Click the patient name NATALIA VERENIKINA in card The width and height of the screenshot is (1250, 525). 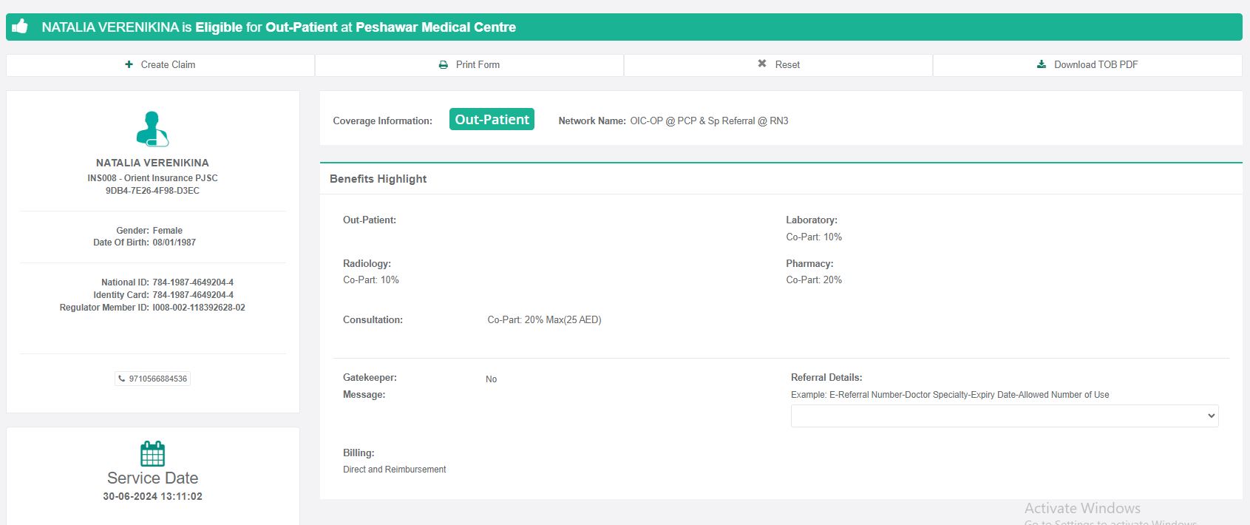click(x=152, y=163)
